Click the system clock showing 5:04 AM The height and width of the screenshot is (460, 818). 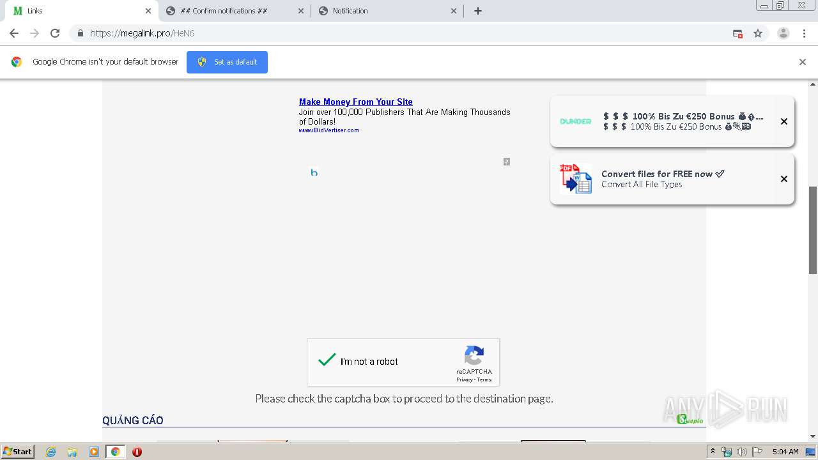pos(785,452)
